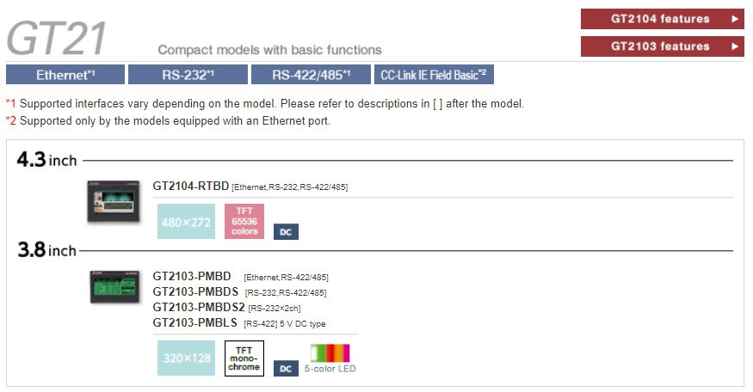Select the GT2103-PMBLS model name
753x392 pixels.
click(x=195, y=322)
